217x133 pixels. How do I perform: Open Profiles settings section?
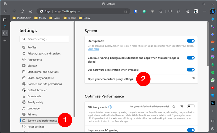pos(32,47)
